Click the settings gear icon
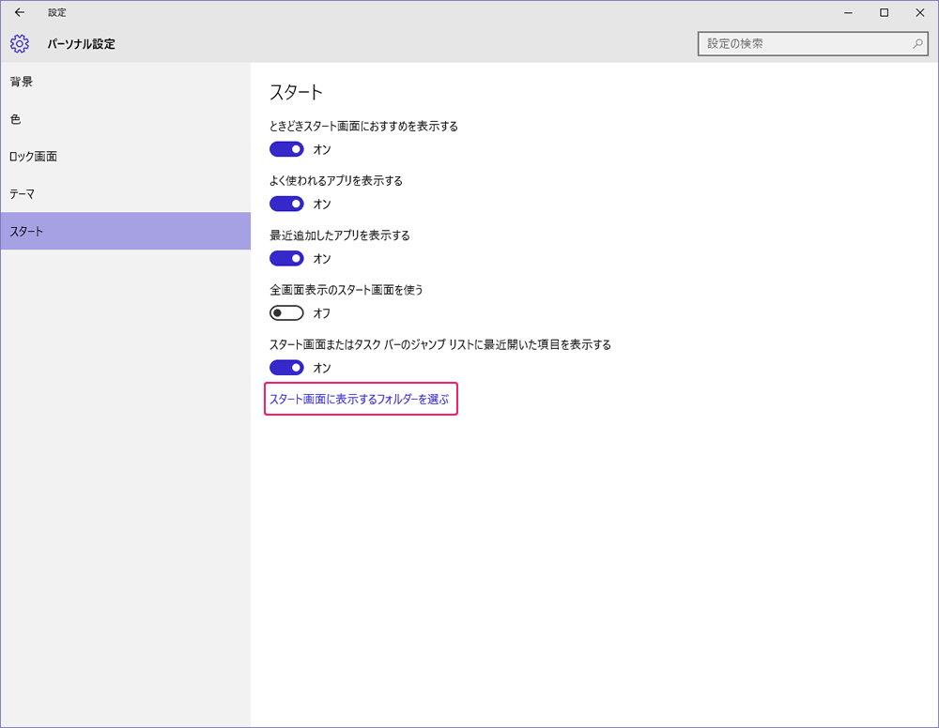This screenshot has width=939, height=728. click(x=19, y=44)
